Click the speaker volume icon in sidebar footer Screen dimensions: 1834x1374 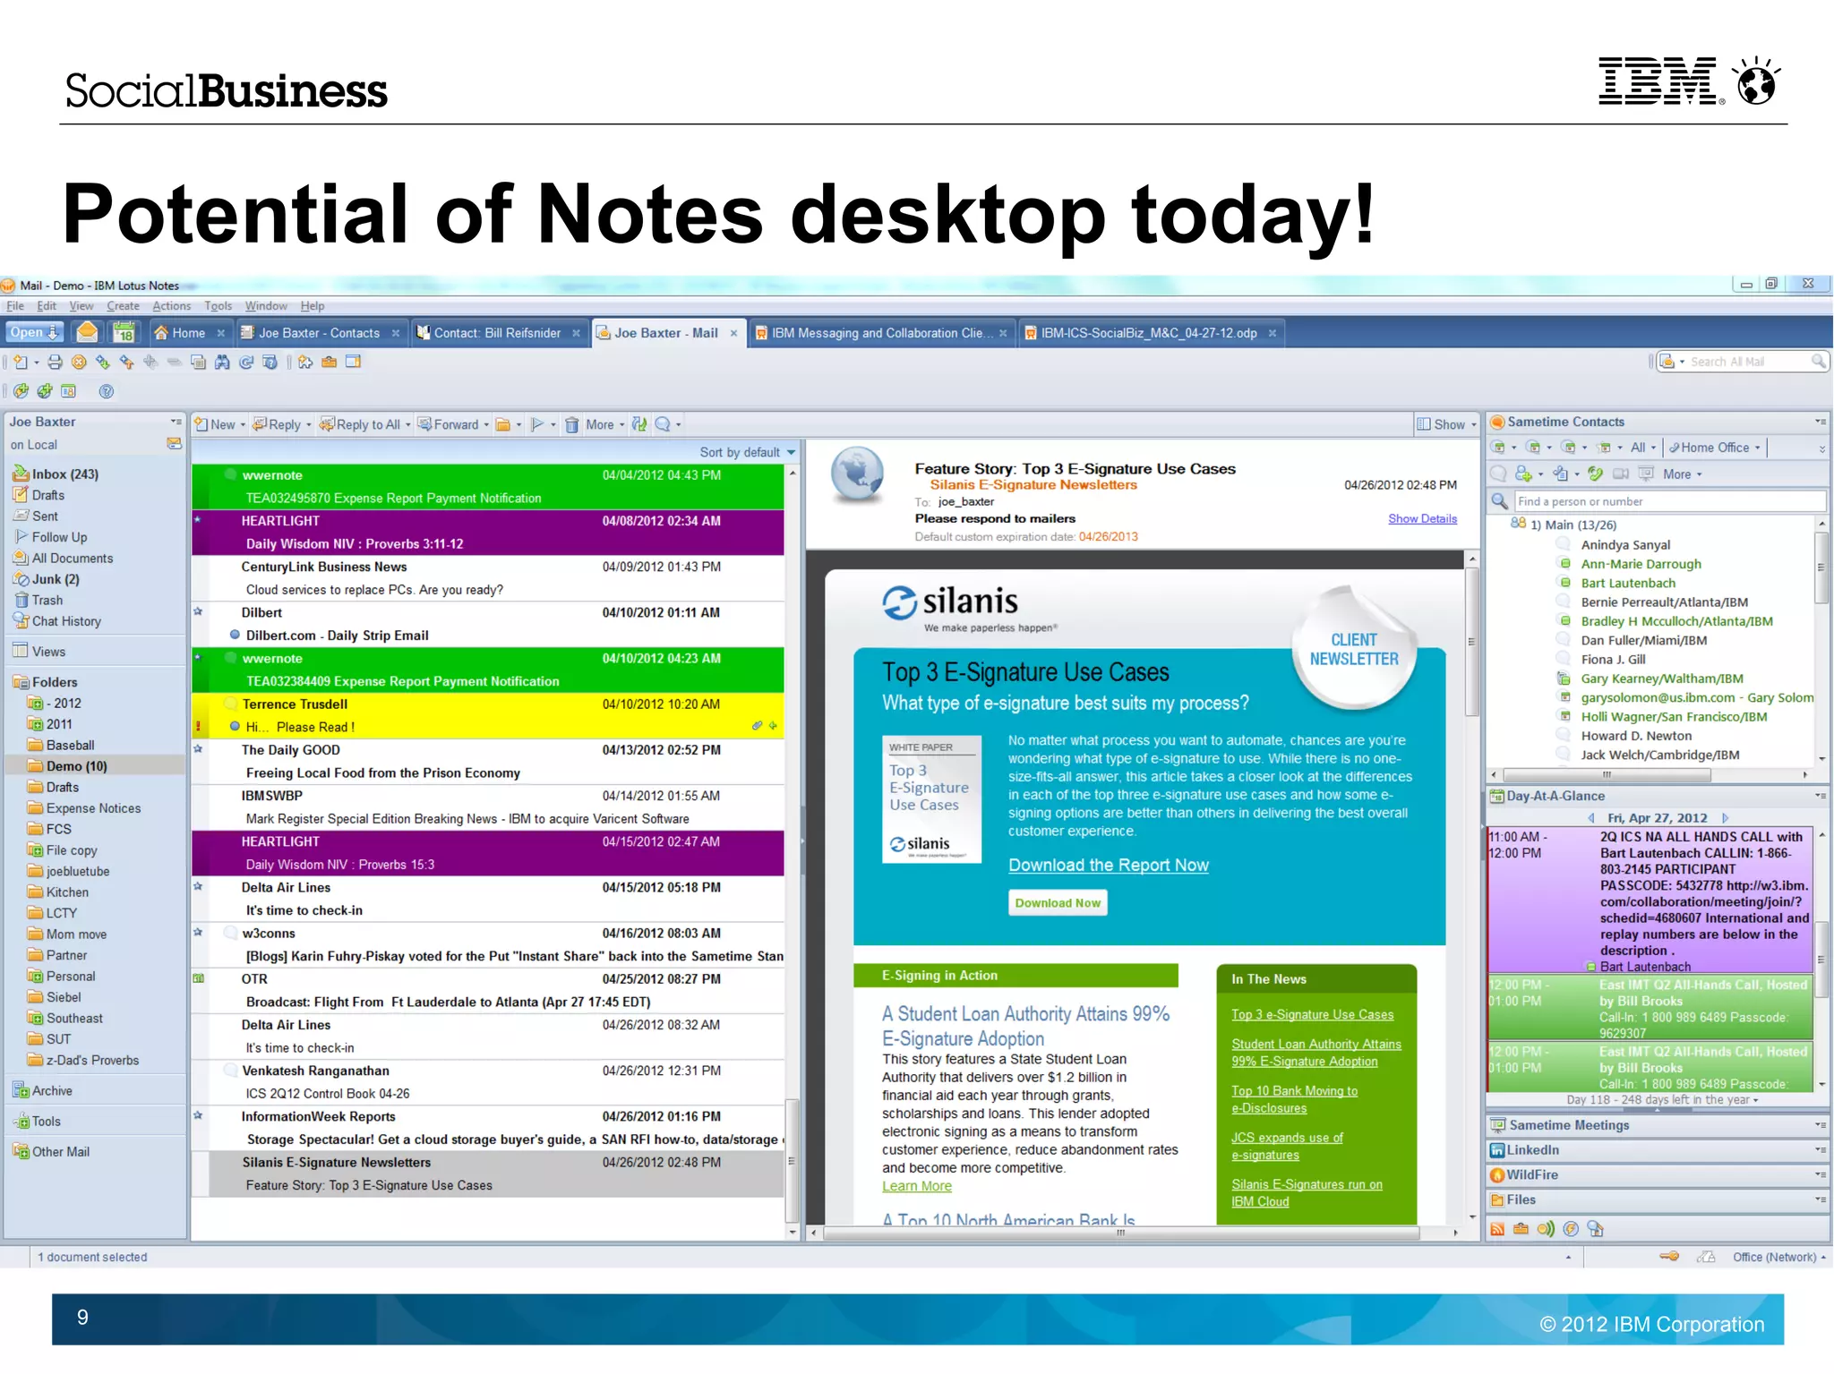click(x=1547, y=1229)
